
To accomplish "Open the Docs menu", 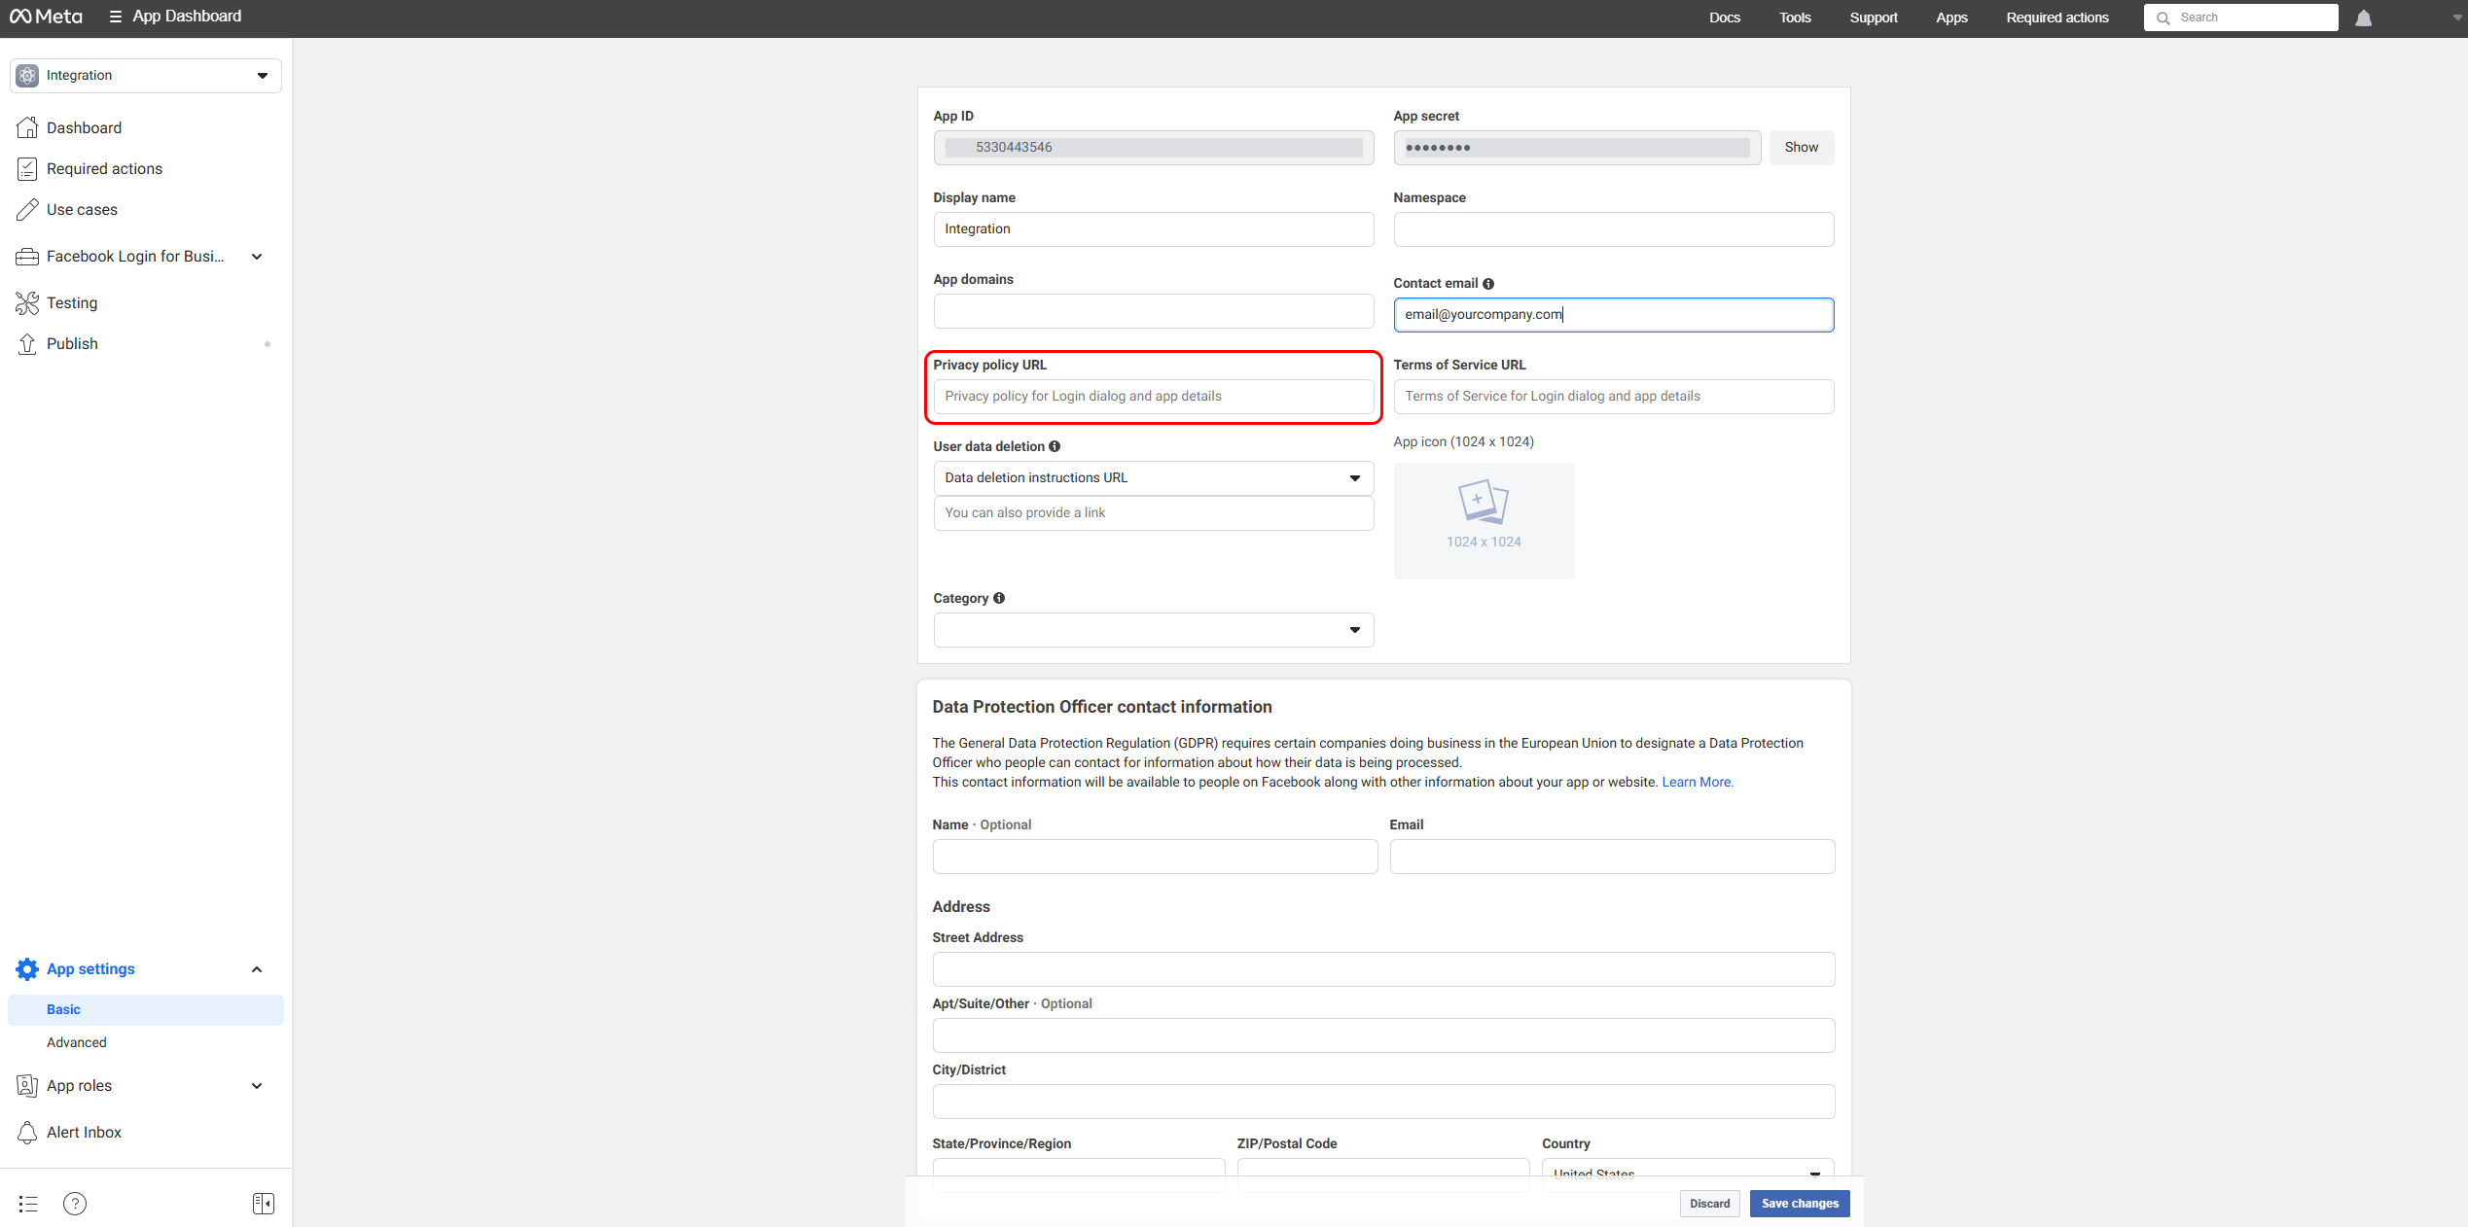I will [x=1724, y=18].
